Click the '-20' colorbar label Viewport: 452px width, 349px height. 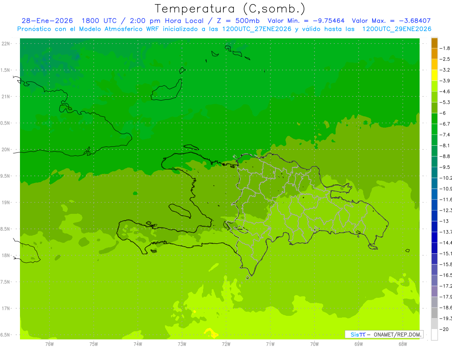pyautogui.click(x=444, y=329)
